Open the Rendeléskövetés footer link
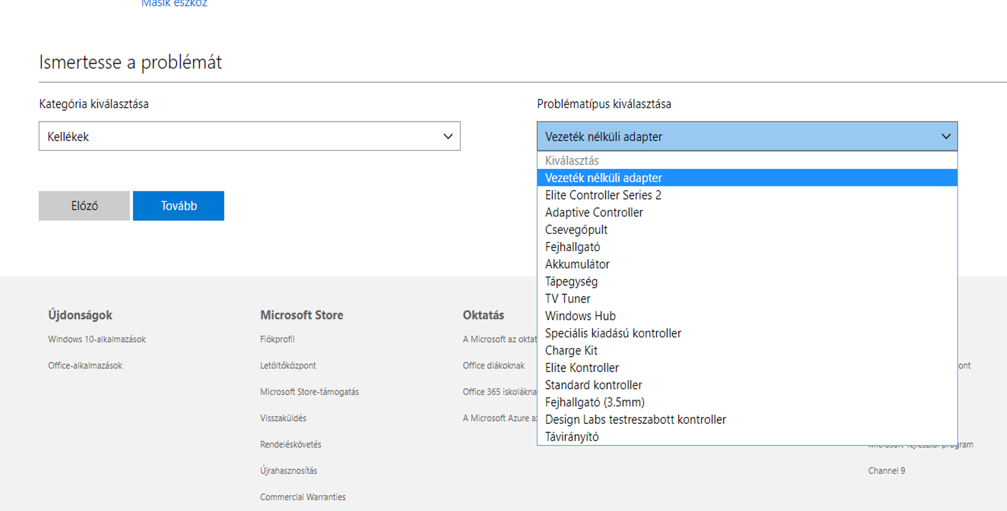The image size is (1007, 511). click(290, 444)
